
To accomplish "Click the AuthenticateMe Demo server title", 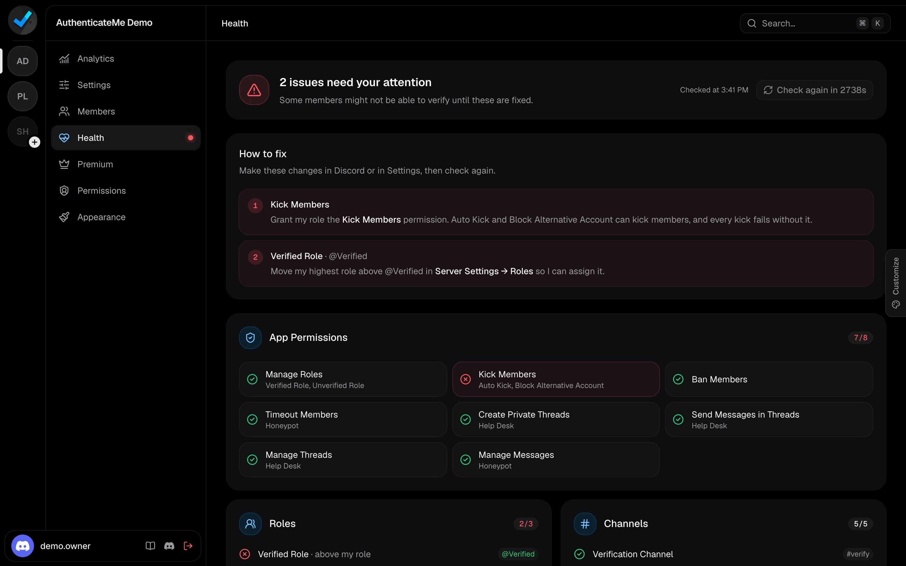I will coord(104,22).
